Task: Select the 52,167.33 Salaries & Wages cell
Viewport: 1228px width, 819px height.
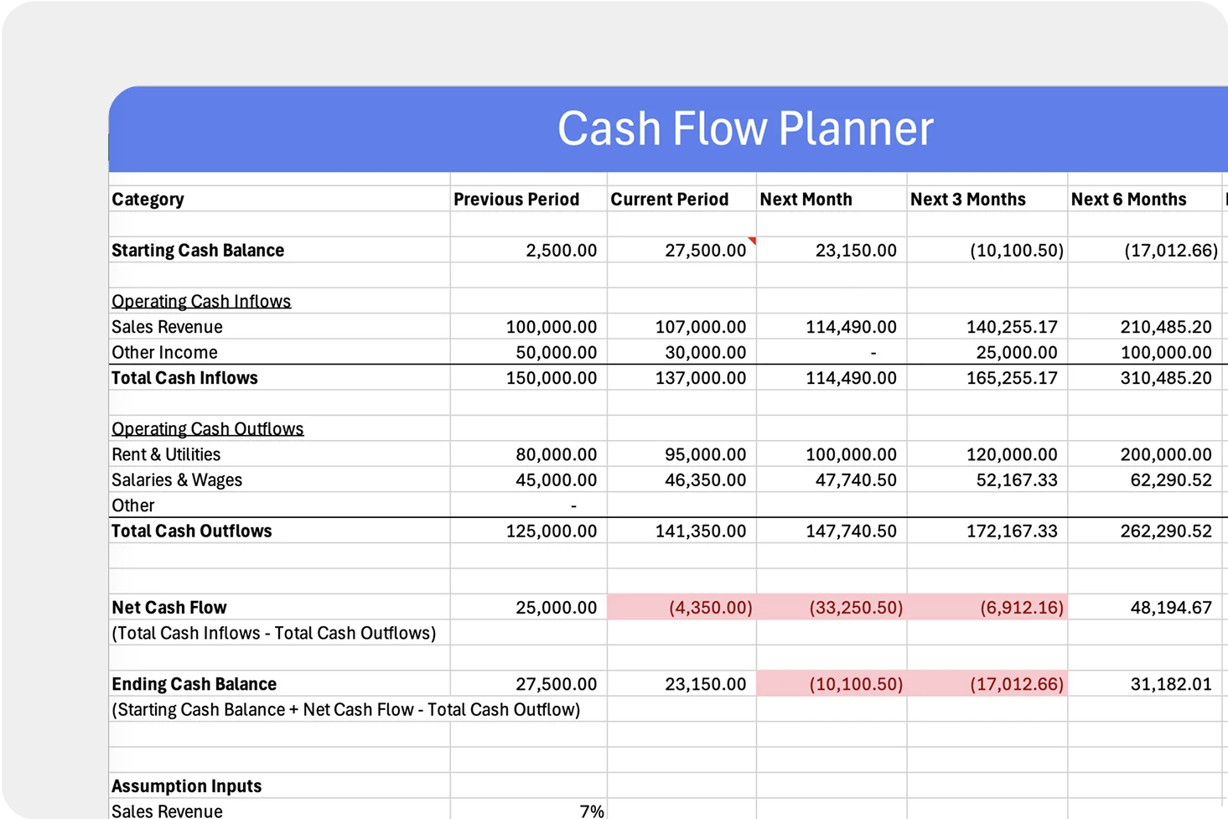Action: (987, 479)
